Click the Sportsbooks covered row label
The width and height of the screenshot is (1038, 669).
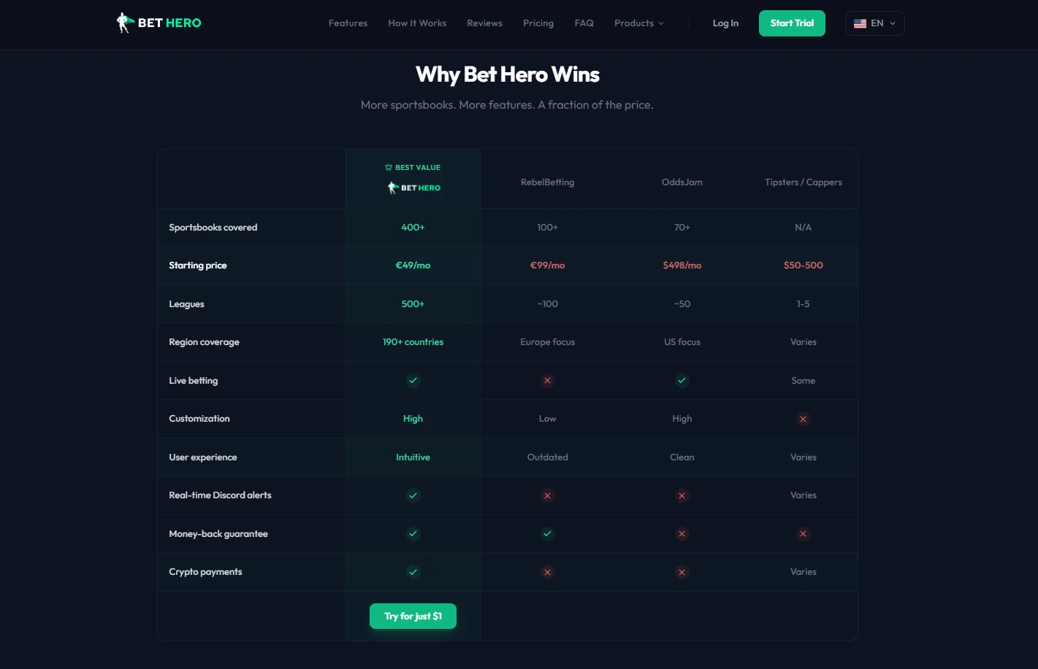click(213, 228)
